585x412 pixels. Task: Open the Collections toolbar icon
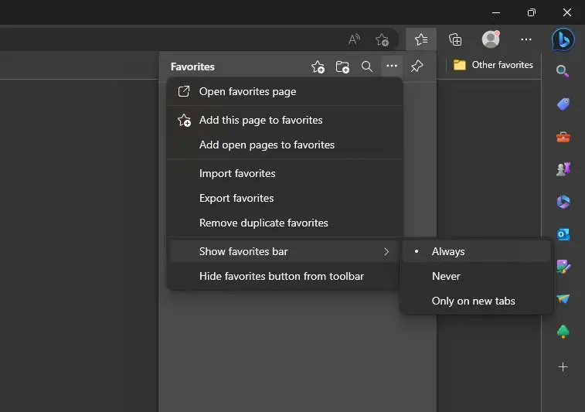pyautogui.click(x=455, y=39)
